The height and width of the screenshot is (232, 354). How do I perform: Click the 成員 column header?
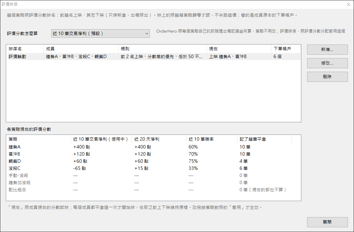[x=81, y=49]
